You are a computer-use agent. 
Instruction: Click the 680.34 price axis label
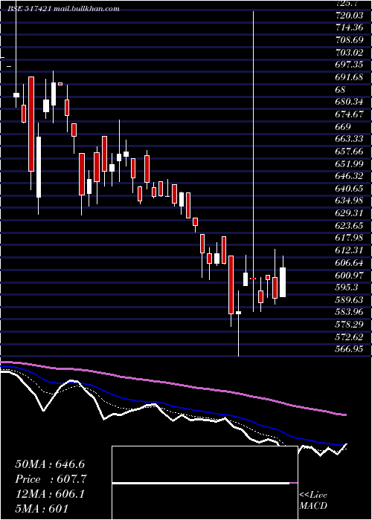[x=350, y=103]
